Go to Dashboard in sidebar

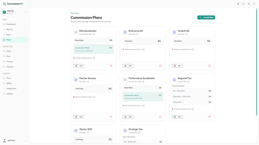coord(15,24)
